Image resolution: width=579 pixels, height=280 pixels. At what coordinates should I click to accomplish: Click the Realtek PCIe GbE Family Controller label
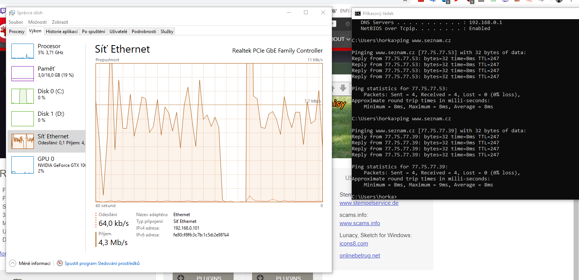point(277,51)
